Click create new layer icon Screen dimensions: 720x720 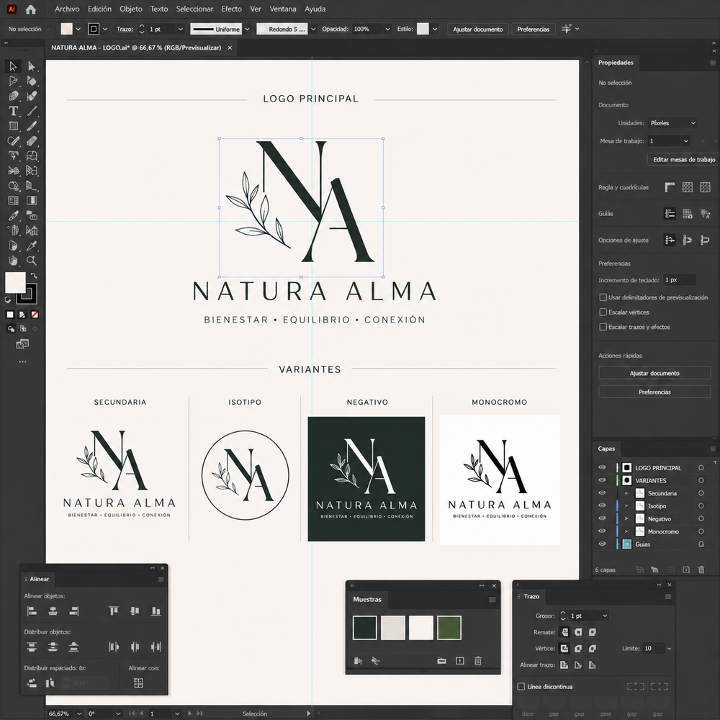[x=686, y=570]
